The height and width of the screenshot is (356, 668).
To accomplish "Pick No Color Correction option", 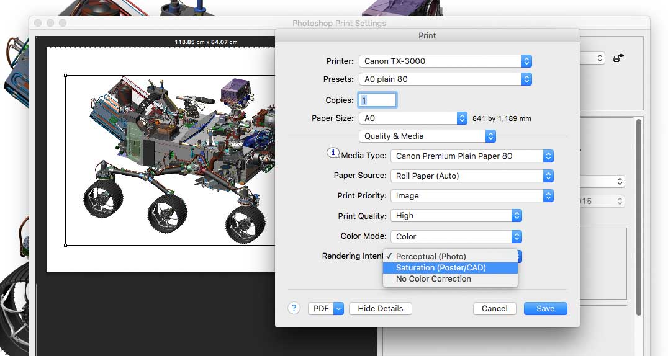I will 450,279.
